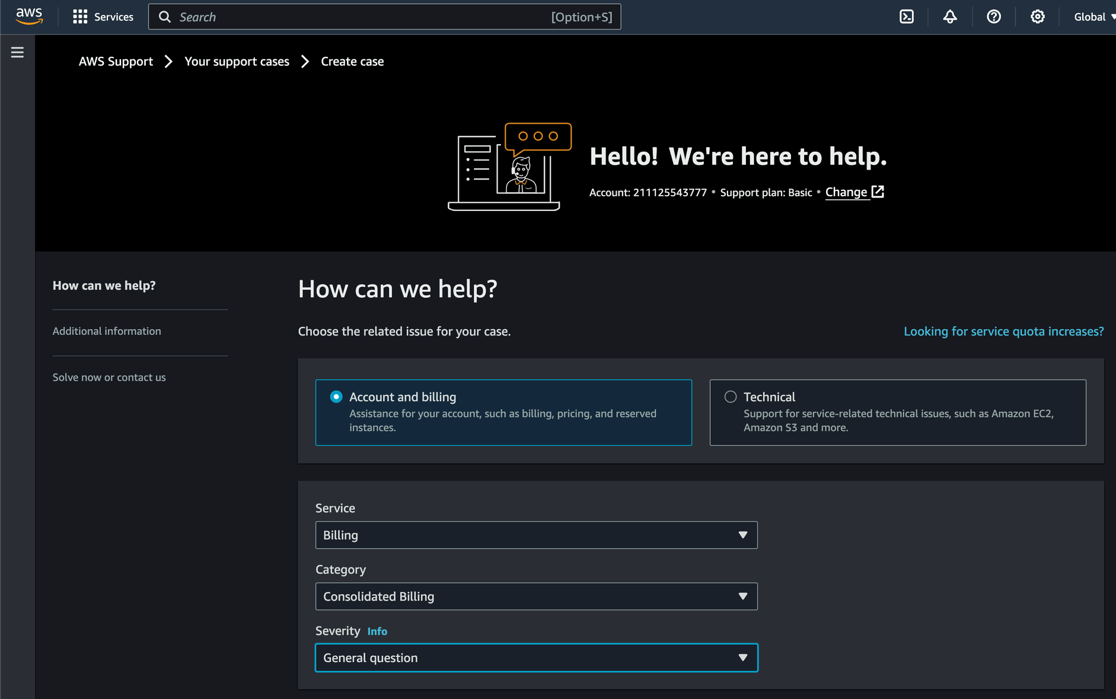Click the Severity Info link
Screen dimensions: 1116x699
point(377,631)
